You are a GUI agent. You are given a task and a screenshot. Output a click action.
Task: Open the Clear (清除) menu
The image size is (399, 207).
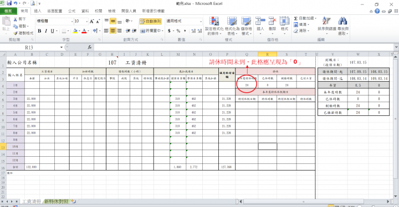301,31
